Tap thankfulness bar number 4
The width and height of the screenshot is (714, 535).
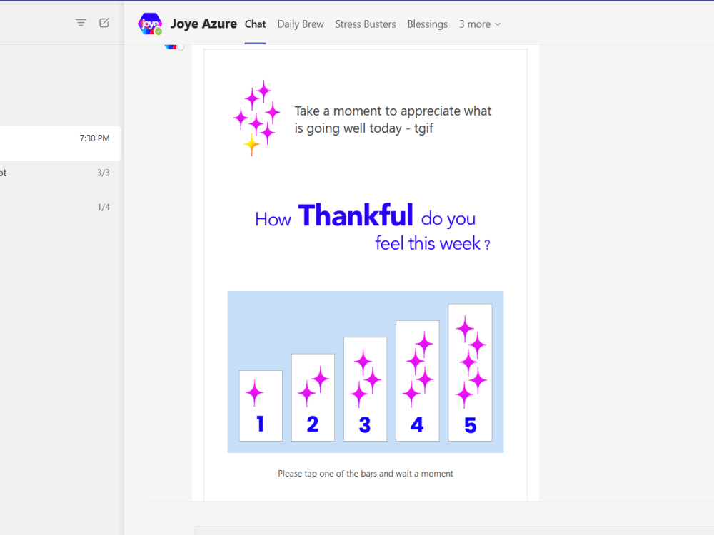(418, 381)
